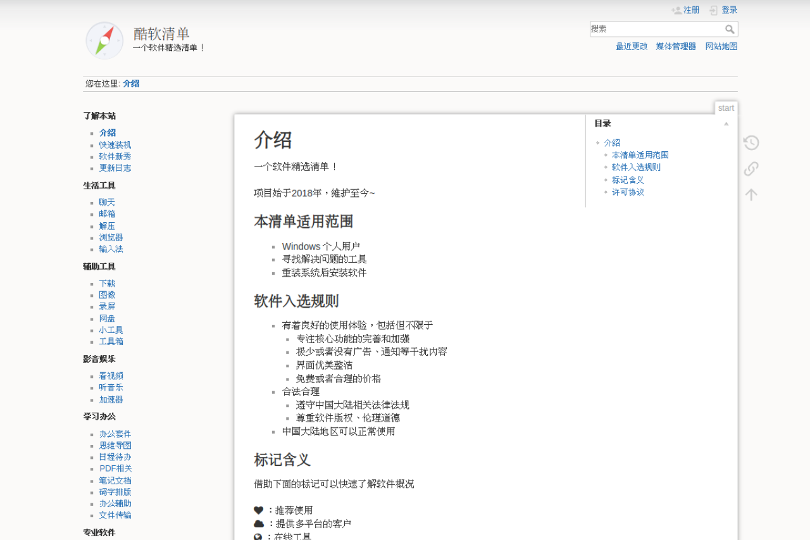Click the 介绍 breadcrumb link
The image size is (810, 540).
coord(131,83)
